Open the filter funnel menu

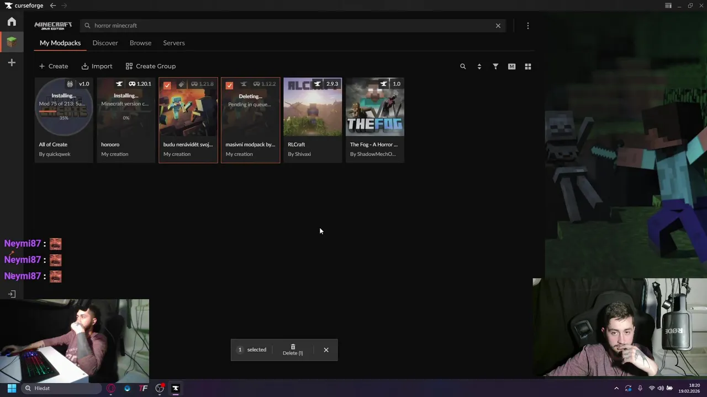pos(495,66)
